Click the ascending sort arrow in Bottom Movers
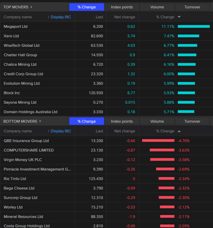The width and height of the screenshot is (213, 228). [x=179, y=131]
